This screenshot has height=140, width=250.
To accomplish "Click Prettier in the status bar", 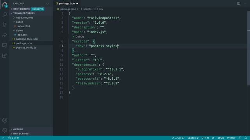I will (x=231, y=138).
